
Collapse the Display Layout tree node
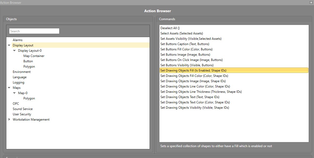[x=9, y=45]
